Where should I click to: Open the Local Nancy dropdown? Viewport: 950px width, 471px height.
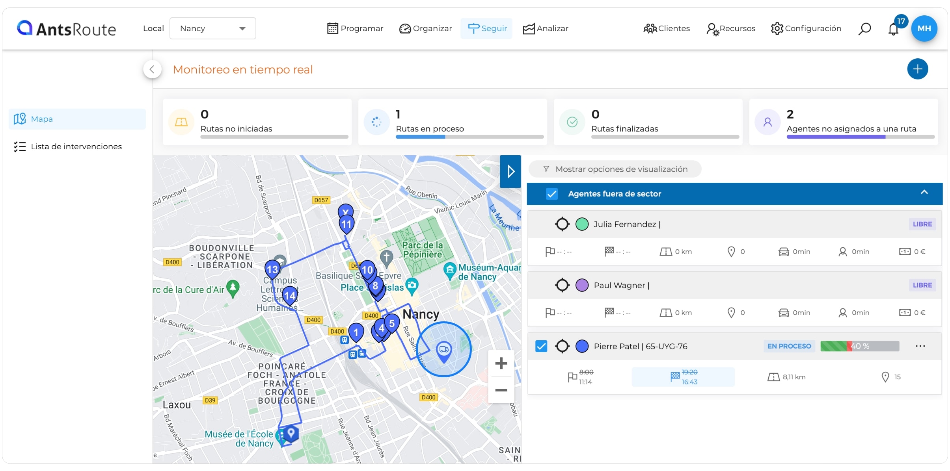[212, 28]
